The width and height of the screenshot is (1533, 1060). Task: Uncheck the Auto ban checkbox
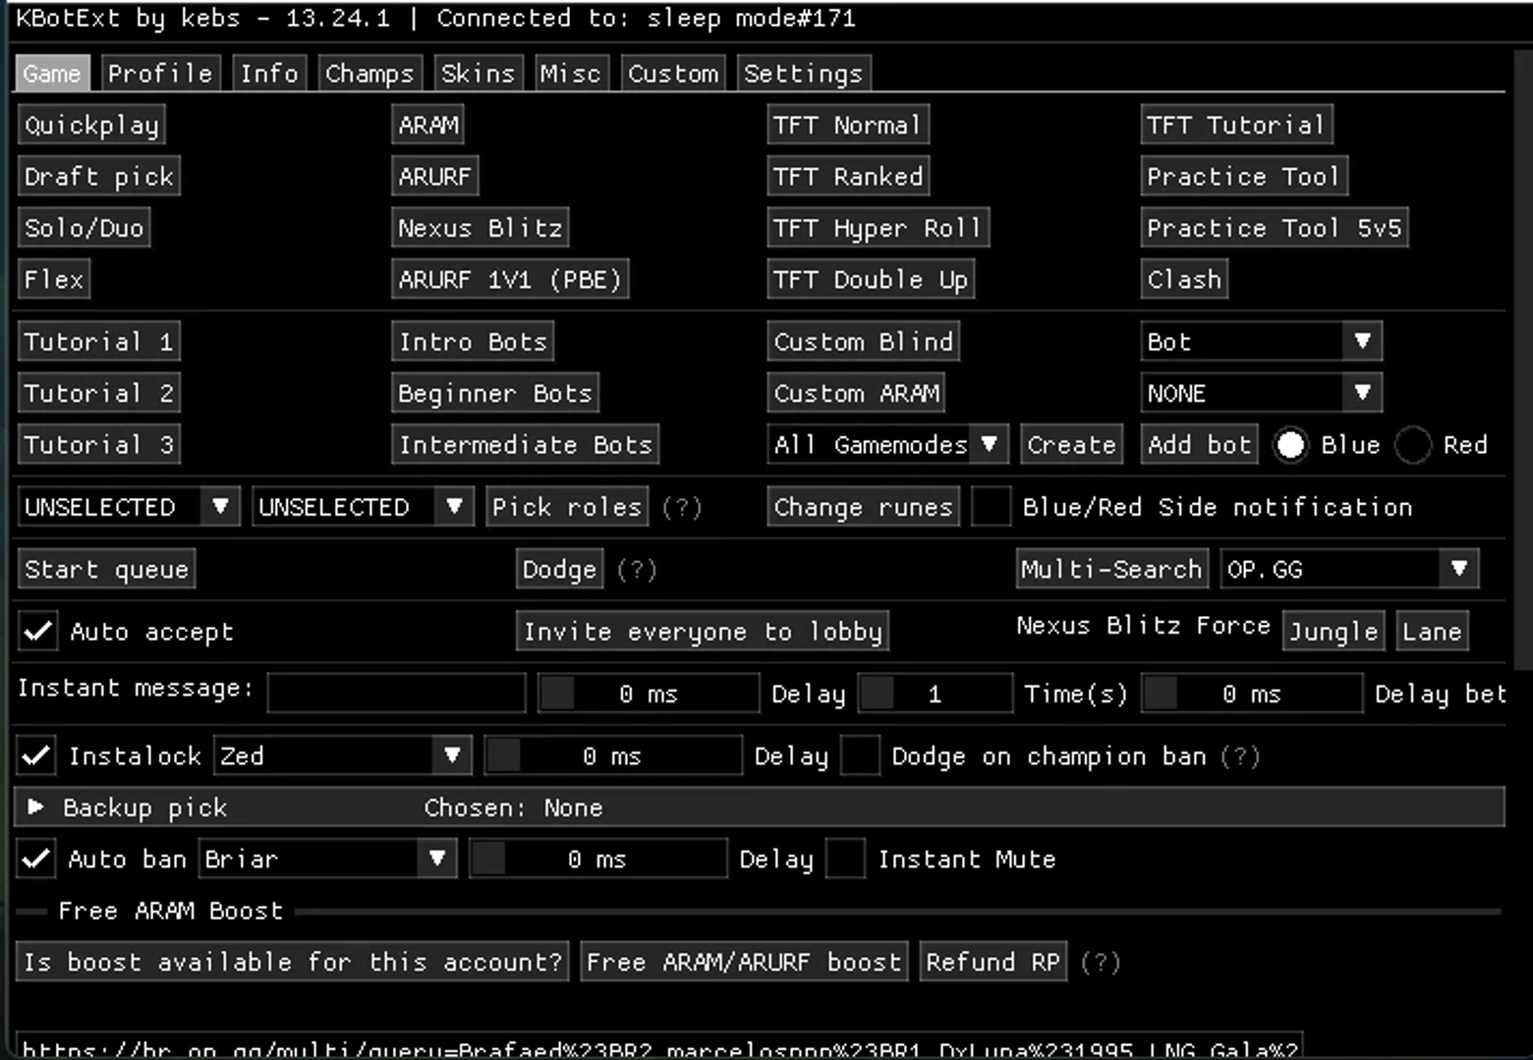point(36,859)
